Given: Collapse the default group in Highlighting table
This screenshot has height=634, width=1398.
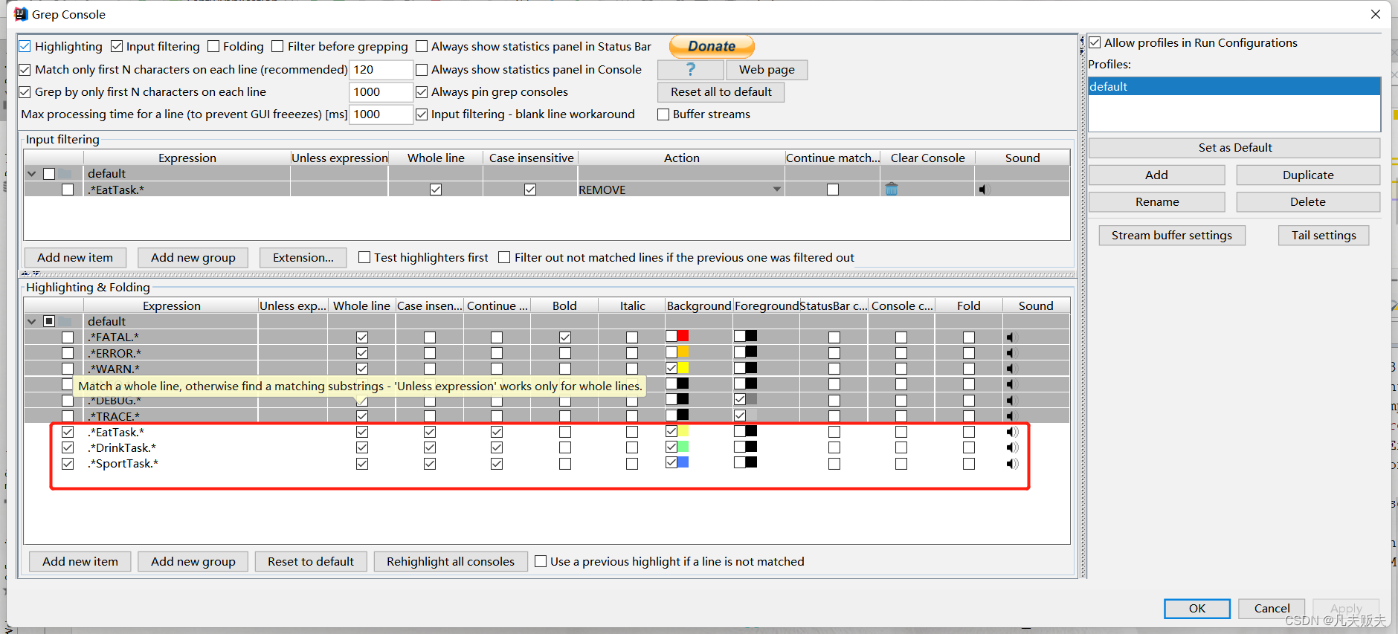Looking at the screenshot, I should (32, 322).
